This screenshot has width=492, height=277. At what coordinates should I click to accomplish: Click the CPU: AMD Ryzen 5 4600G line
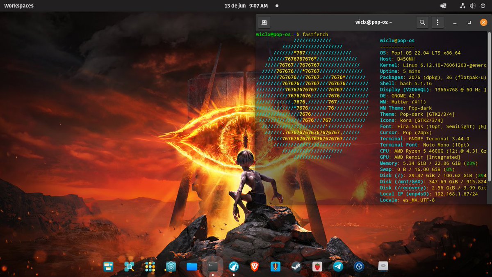point(433,151)
